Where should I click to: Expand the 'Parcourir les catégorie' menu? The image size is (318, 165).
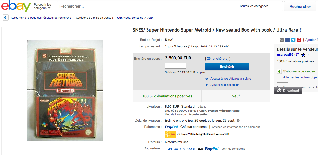tap(42, 6)
